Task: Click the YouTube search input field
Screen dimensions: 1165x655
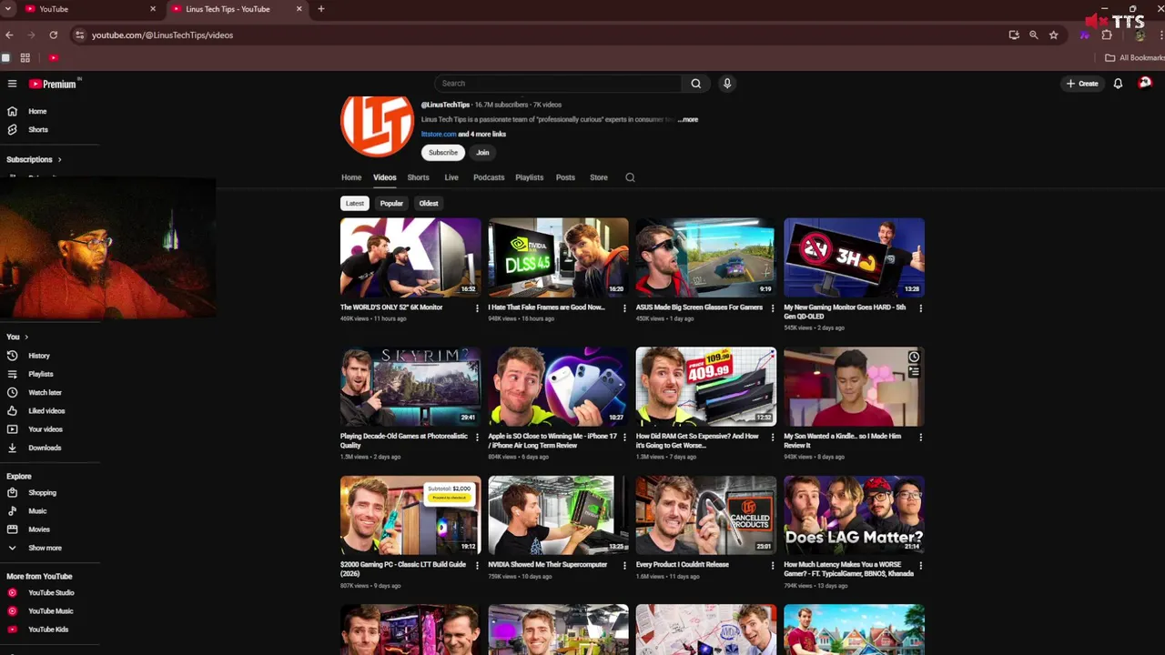Action: [x=558, y=84]
